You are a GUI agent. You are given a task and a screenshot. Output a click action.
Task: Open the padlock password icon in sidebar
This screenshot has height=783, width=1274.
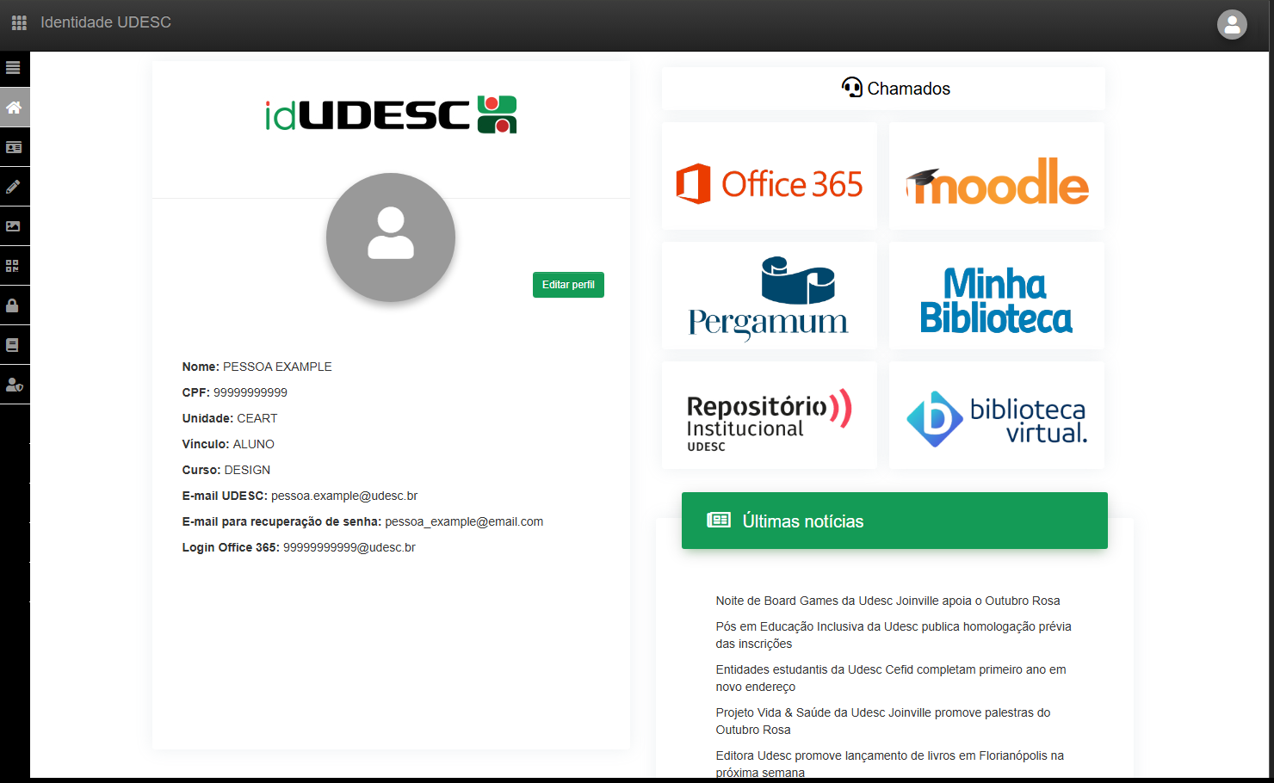13,305
